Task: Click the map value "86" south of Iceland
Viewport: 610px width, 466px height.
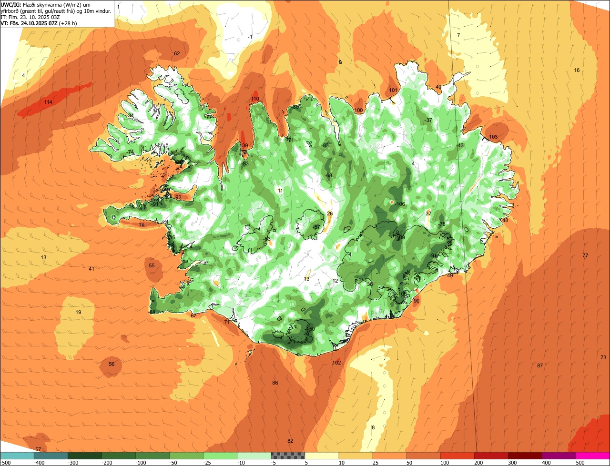Action: click(275, 383)
